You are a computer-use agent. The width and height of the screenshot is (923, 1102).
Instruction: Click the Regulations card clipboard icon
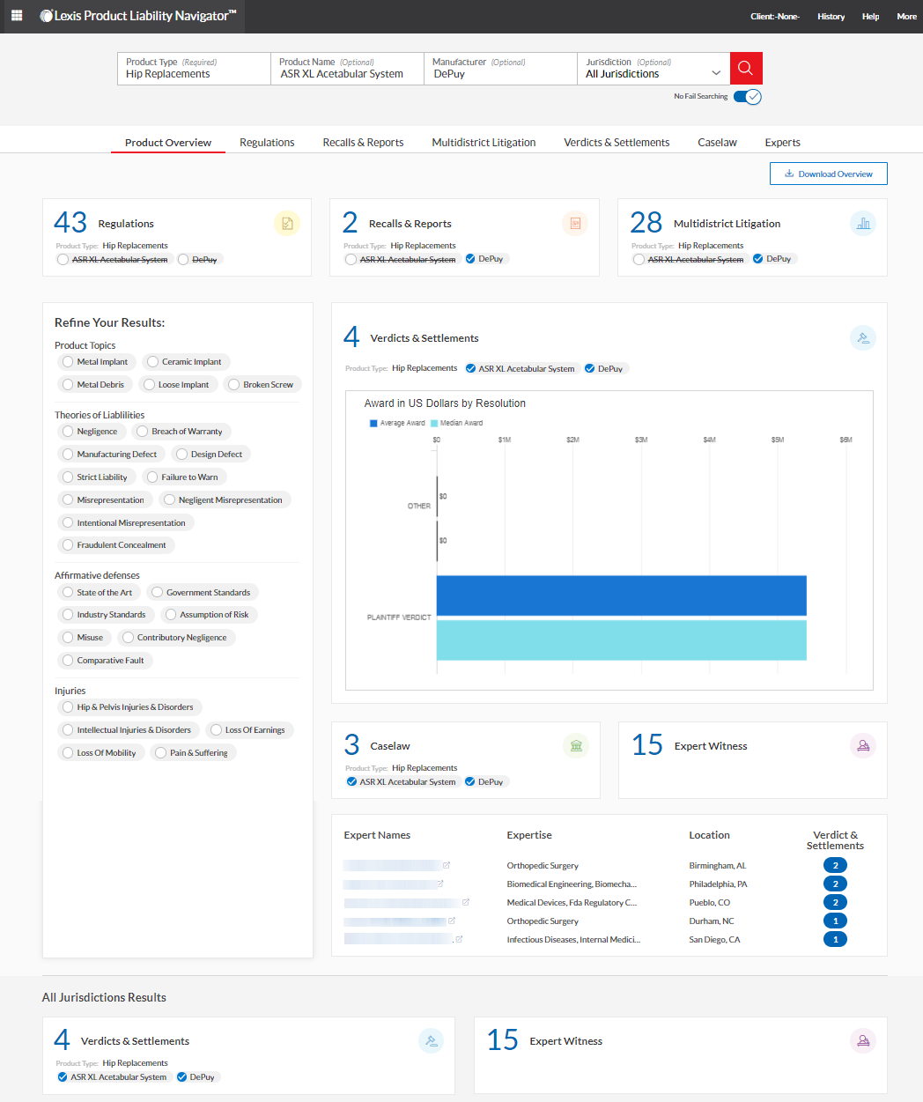click(287, 224)
